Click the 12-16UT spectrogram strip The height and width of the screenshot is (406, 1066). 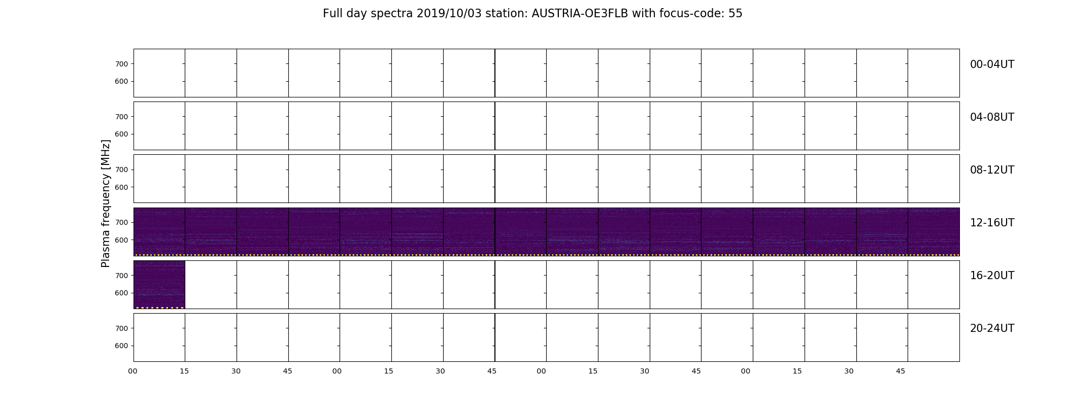(x=546, y=231)
